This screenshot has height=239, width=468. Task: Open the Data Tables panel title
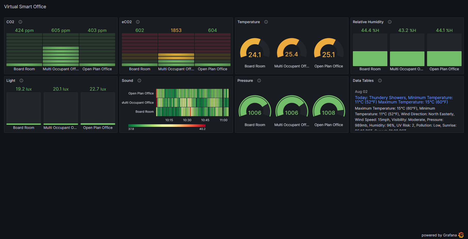pos(363,81)
